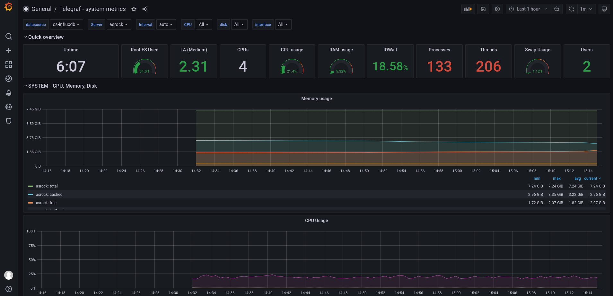The height and width of the screenshot is (296, 613).
Task: Click the Interval variable label
Action: [x=145, y=24]
